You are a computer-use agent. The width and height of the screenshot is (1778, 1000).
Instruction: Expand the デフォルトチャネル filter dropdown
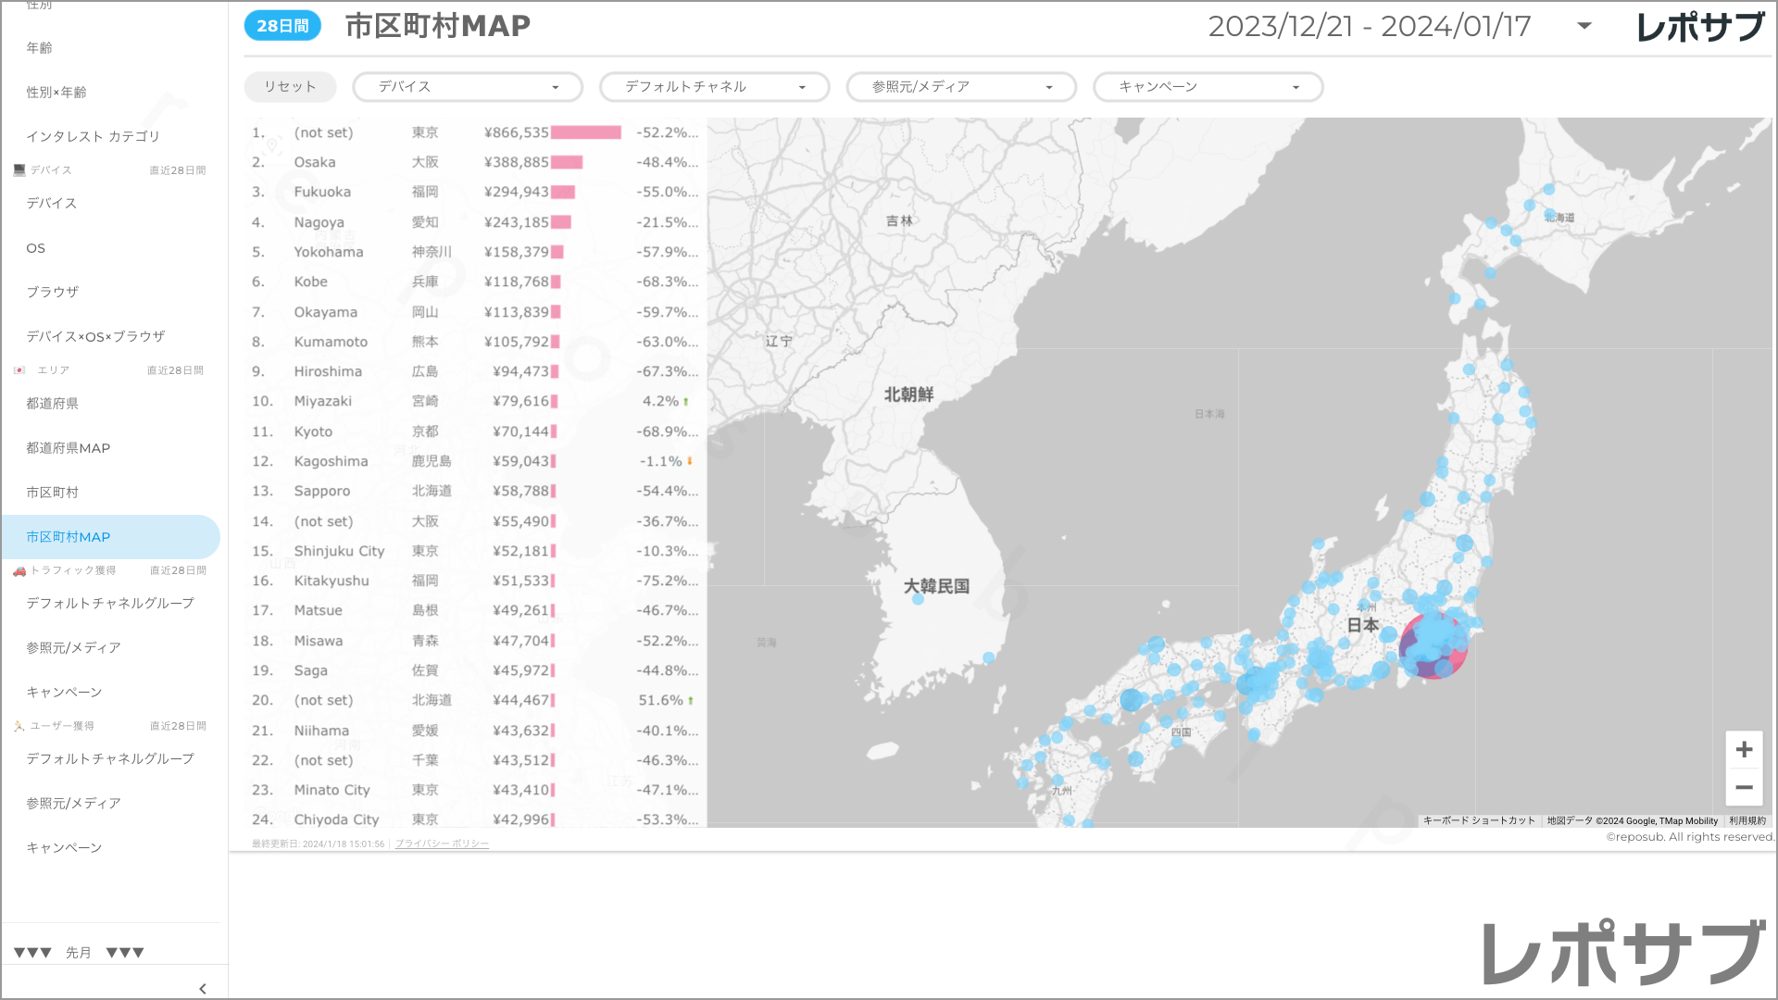pos(714,87)
